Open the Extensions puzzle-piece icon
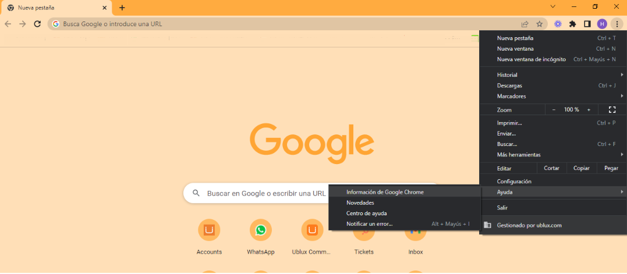 pos(573,24)
